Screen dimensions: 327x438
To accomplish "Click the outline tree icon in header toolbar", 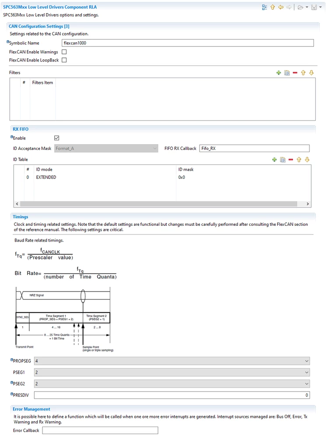I will tap(264, 7).
